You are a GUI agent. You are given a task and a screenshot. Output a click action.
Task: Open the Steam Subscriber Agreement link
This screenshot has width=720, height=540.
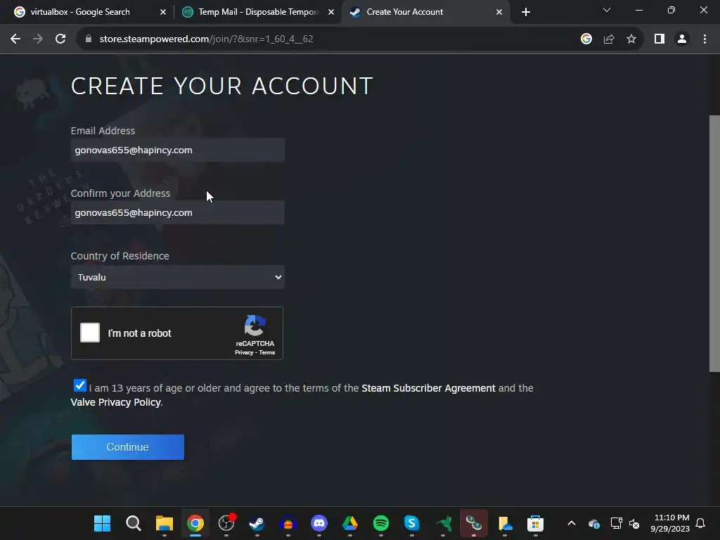coord(428,388)
